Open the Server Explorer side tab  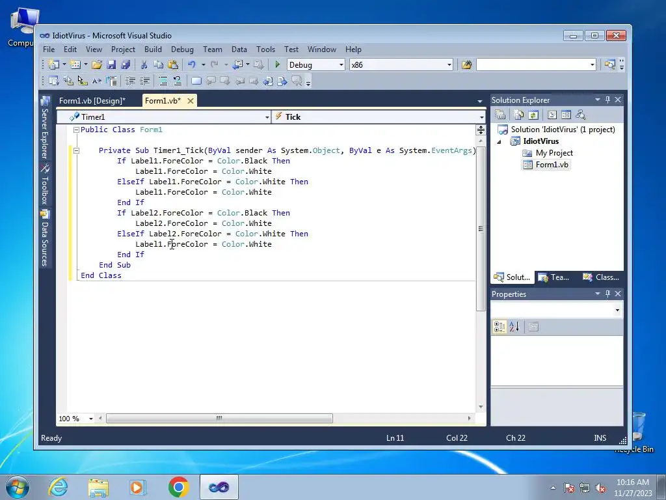point(45,129)
